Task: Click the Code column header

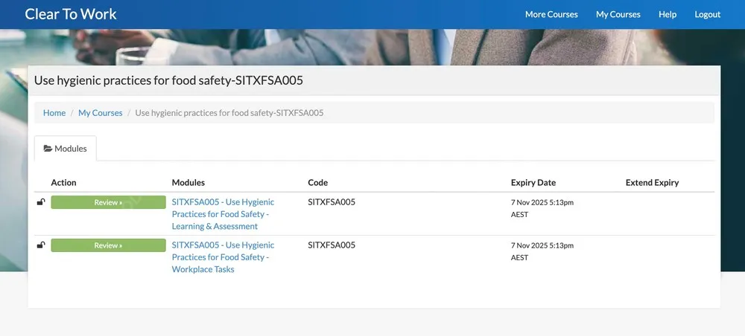Action: pos(318,182)
